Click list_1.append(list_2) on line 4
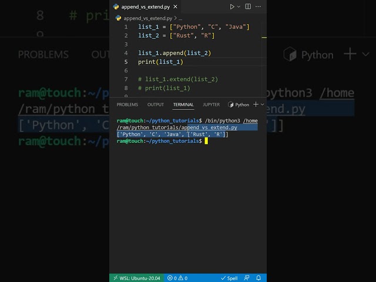 point(174,53)
